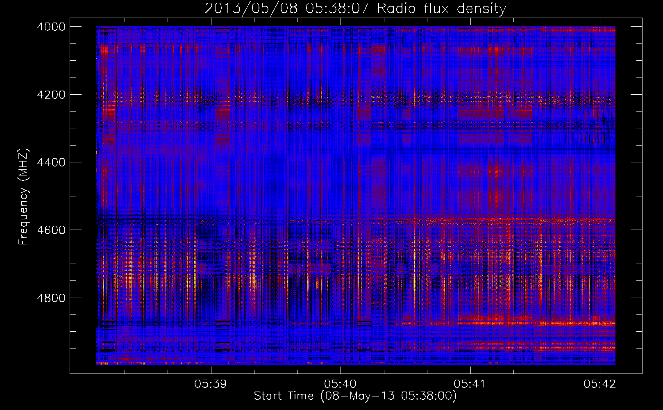
Task: Click the '05:39' time axis label
Action: (x=211, y=384)
